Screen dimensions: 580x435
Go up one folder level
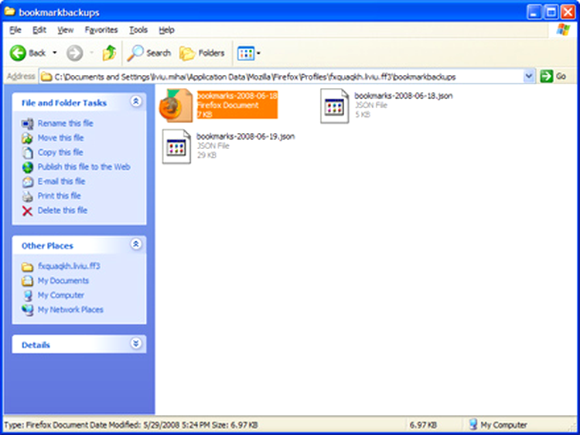pyautogui.click(x=109, y=53)
